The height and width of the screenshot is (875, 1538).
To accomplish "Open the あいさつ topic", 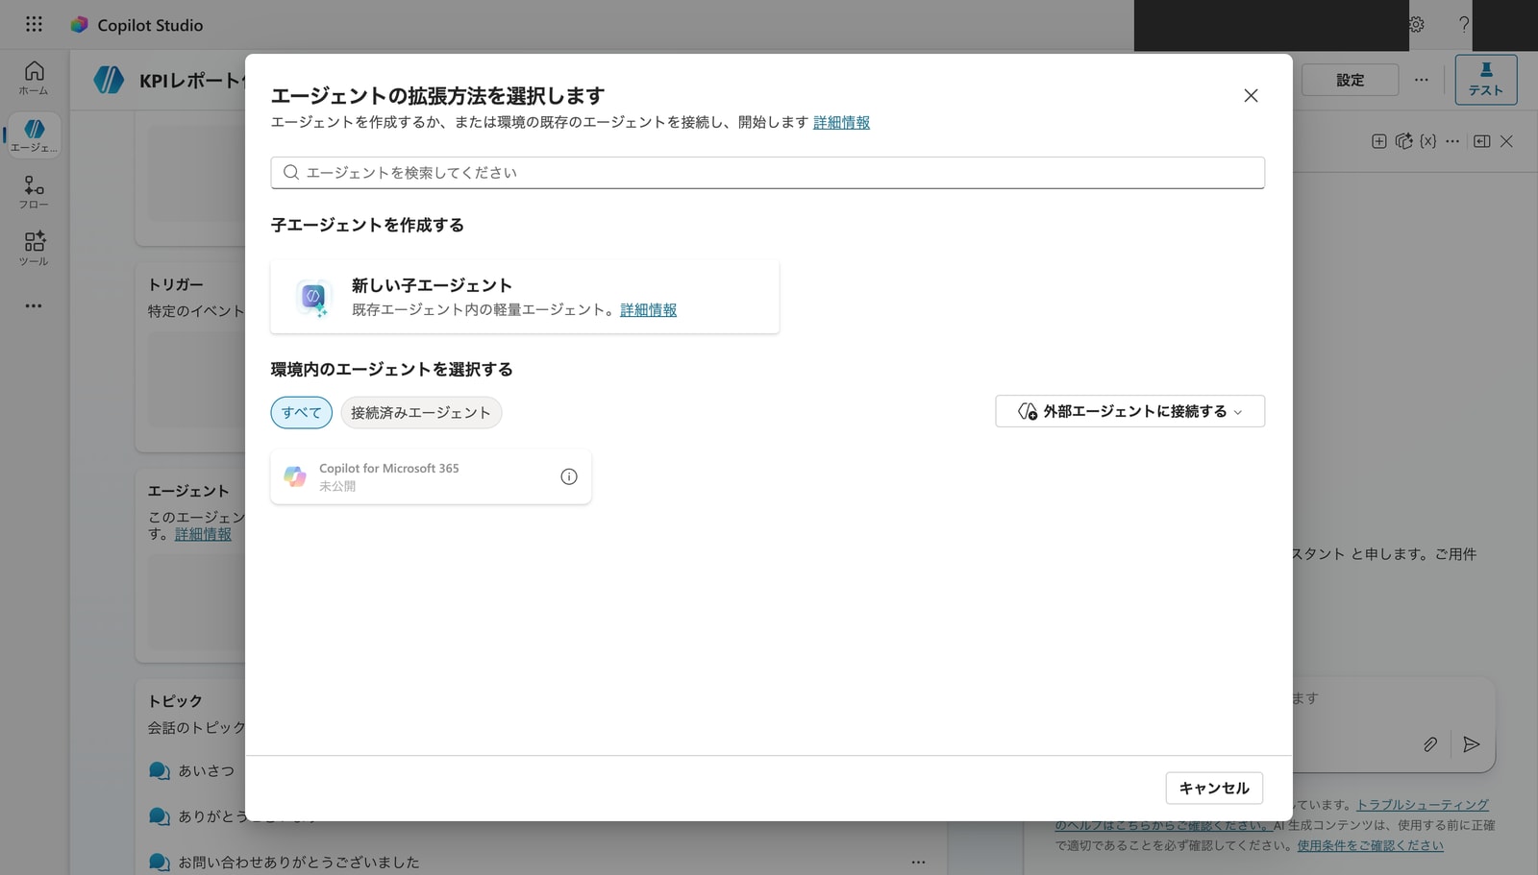I will point(206,770).
